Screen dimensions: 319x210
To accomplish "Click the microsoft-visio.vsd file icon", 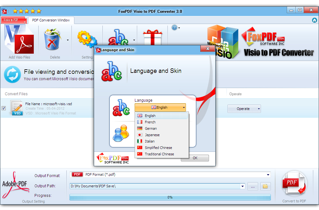I will [16, 108].
